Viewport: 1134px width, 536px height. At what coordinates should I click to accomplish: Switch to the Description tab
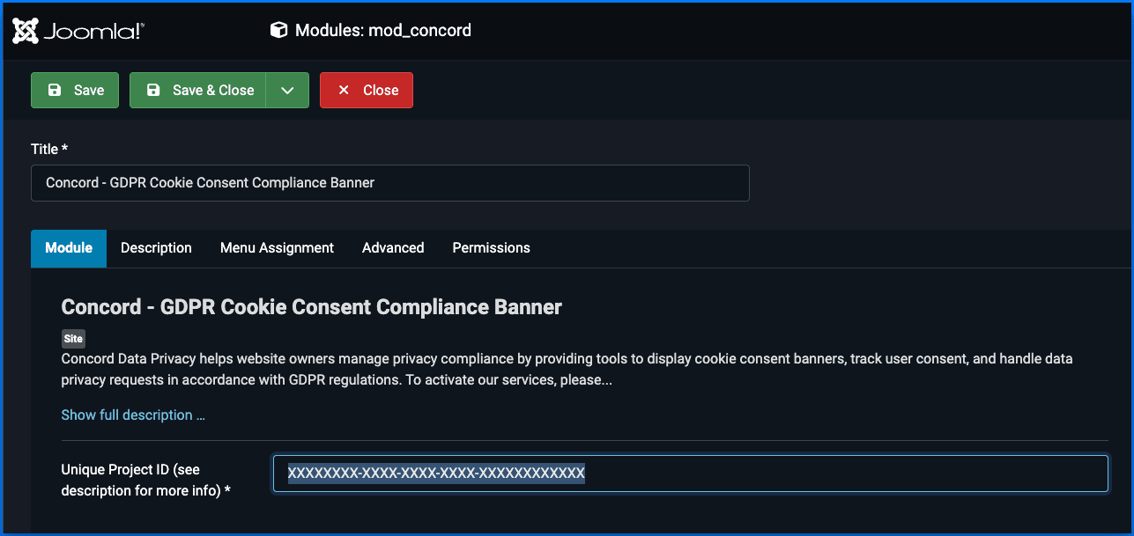pos(156,248)
